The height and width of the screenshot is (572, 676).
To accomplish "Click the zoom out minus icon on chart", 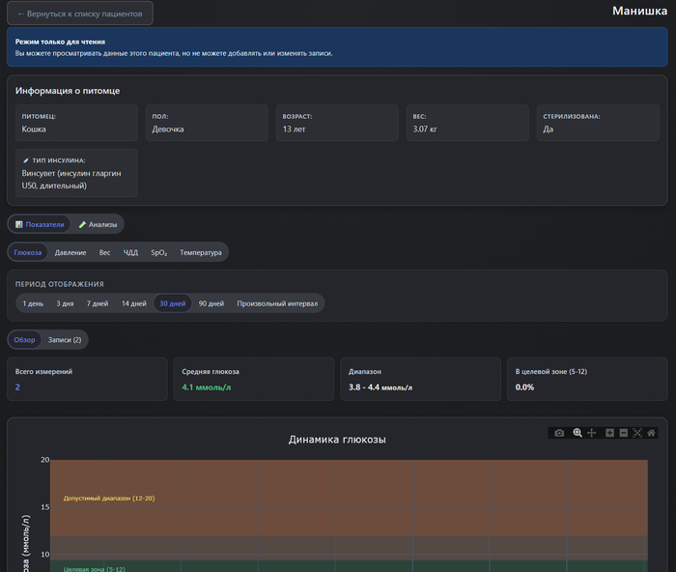I will point(624,433).
